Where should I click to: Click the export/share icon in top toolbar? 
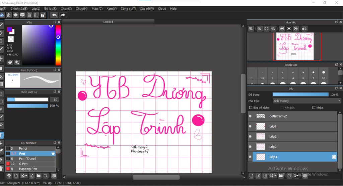click(8, 15)
